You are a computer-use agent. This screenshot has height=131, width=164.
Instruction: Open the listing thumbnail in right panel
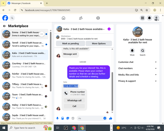pyautogui.click(x=137, y=32)
